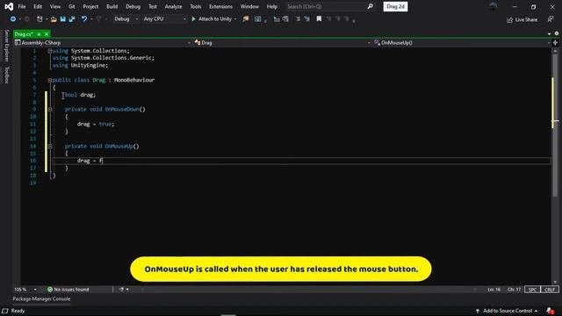Expand the code cleanup dropdown arrow
This screenshot has width=562, height=316.
(x=127, y=289)
